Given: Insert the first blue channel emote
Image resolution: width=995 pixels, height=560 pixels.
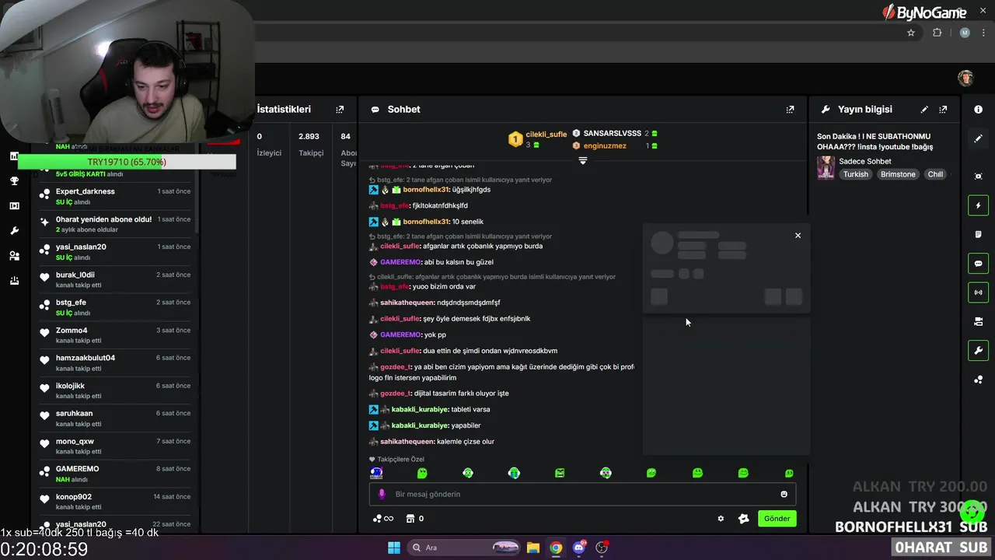Looking at the screenshot, I should 376,472.
